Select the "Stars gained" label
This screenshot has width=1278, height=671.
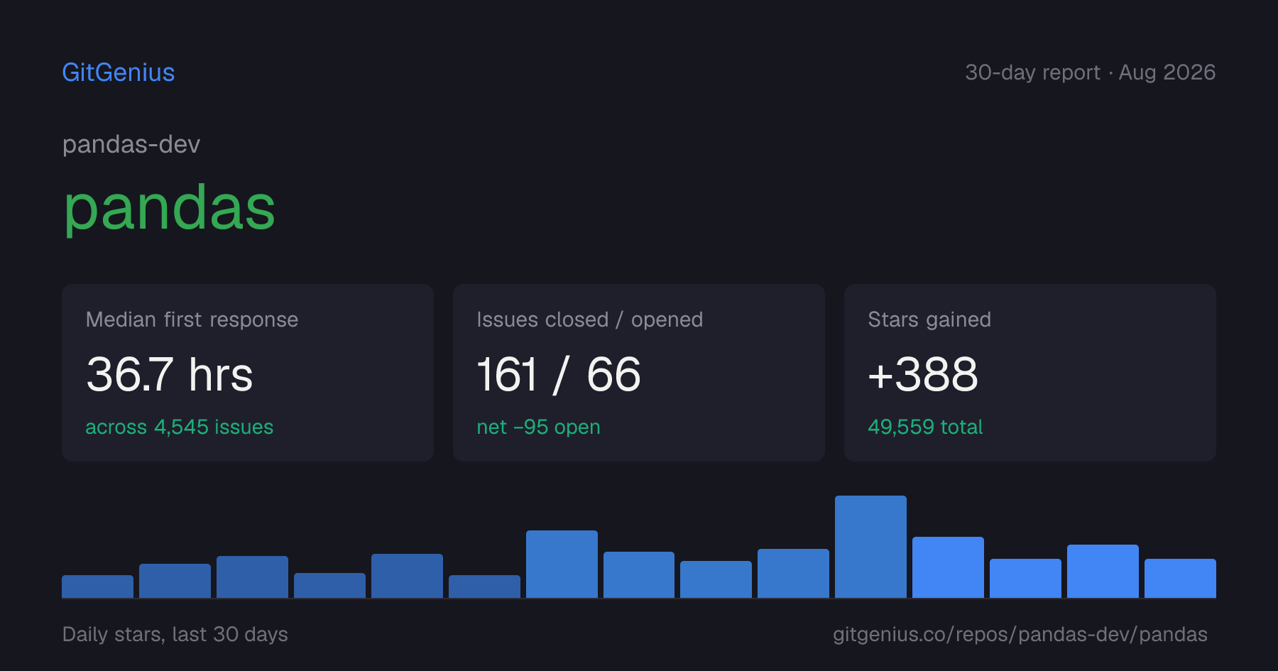coord(929,320)
